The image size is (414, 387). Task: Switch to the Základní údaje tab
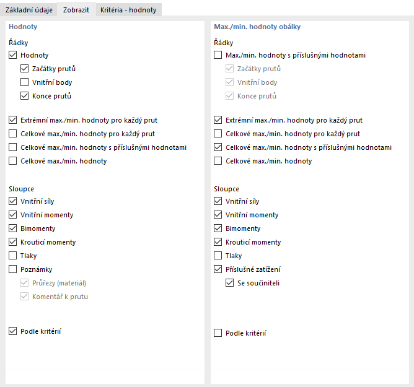point(29,9)
